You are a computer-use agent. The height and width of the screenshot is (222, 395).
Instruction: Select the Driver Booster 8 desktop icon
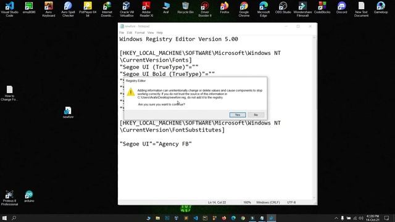pos(205,9)
